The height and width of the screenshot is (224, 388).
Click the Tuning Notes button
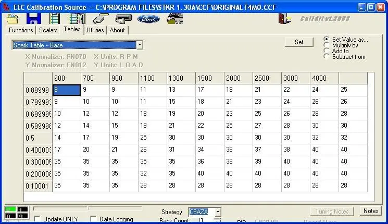pyautogui.click(x=332, y=211)
